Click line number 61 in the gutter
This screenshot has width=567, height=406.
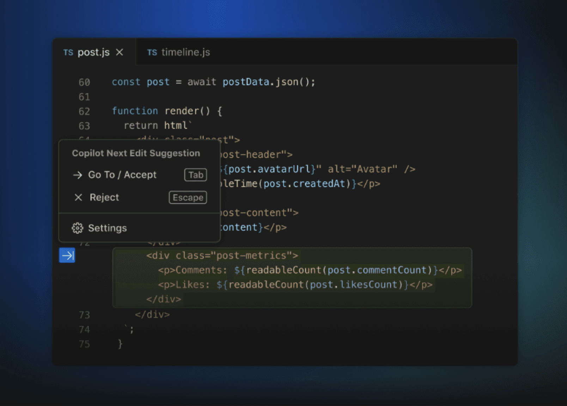pyautogui.click(x=84, y=97)
